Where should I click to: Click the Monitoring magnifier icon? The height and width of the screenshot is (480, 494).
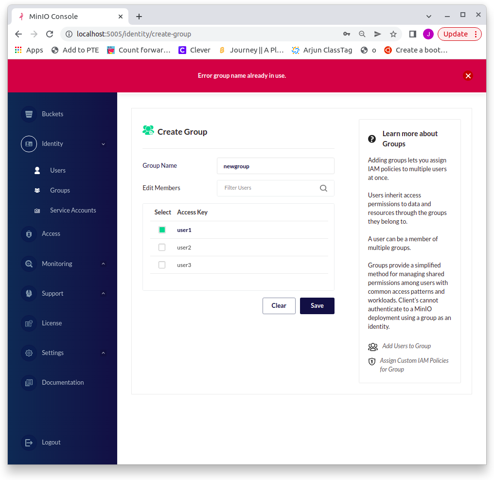coord(29,264)
